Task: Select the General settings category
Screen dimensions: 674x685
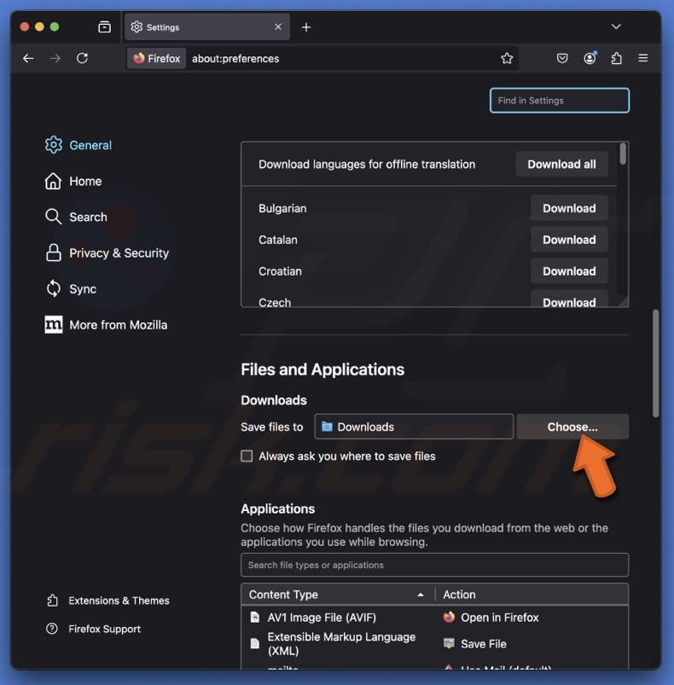Action: pyautogui.click(x=78, y=145)
